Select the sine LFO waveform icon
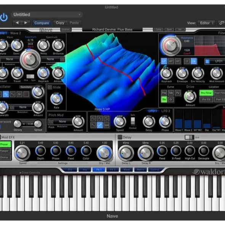Image resolution: width=225 pixels, height=225 pixels. tap(93, 118)
